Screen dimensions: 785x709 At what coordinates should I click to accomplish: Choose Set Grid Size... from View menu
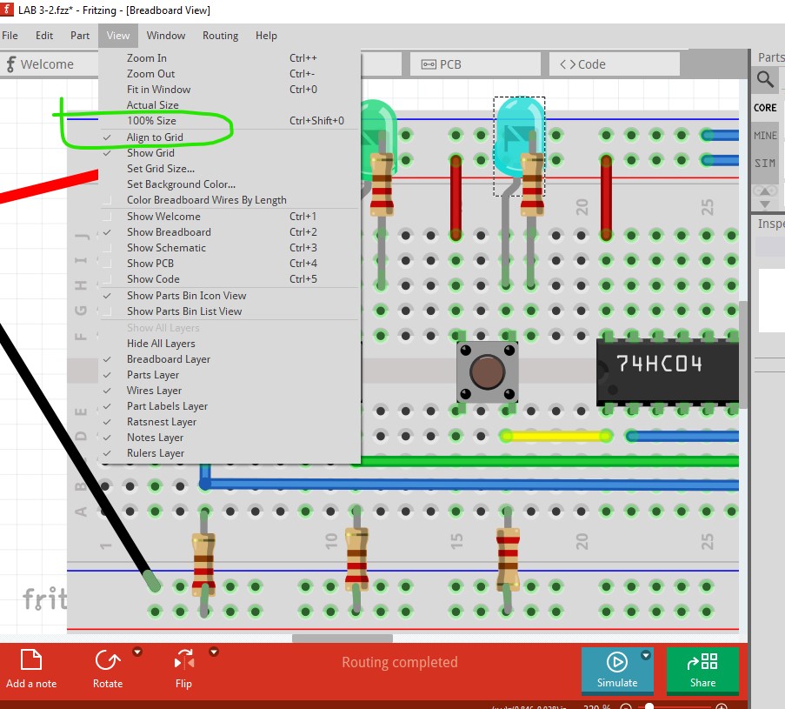pyautogui.click(x=160, y=169)
